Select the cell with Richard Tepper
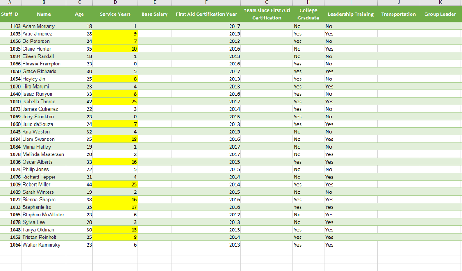This screenshot has height=271, width=462. click(44, 177)
